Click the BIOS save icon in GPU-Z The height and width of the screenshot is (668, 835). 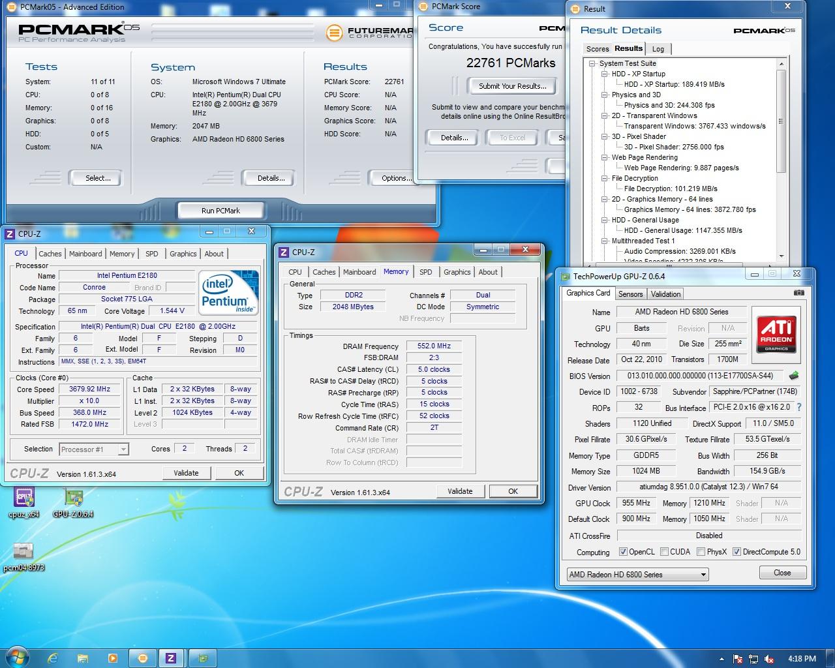[794, 376]
